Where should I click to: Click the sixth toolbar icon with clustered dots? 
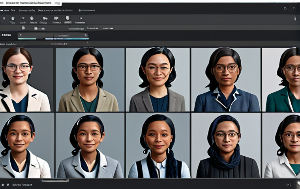pyautogui.click(x=56, y=18)
